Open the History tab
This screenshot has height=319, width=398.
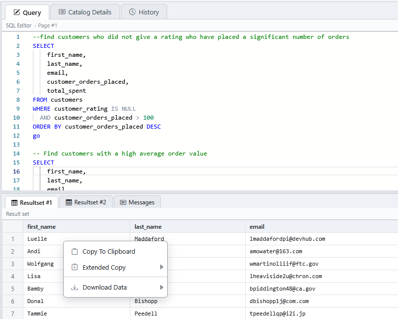pos(144,12)
